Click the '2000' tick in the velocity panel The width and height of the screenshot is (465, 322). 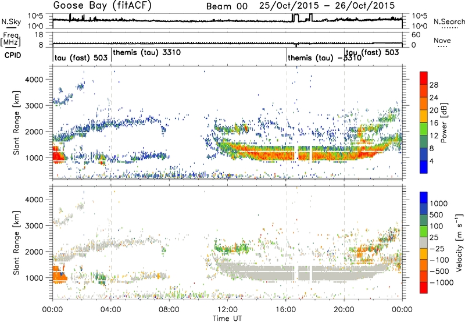(x=34, y=252)
